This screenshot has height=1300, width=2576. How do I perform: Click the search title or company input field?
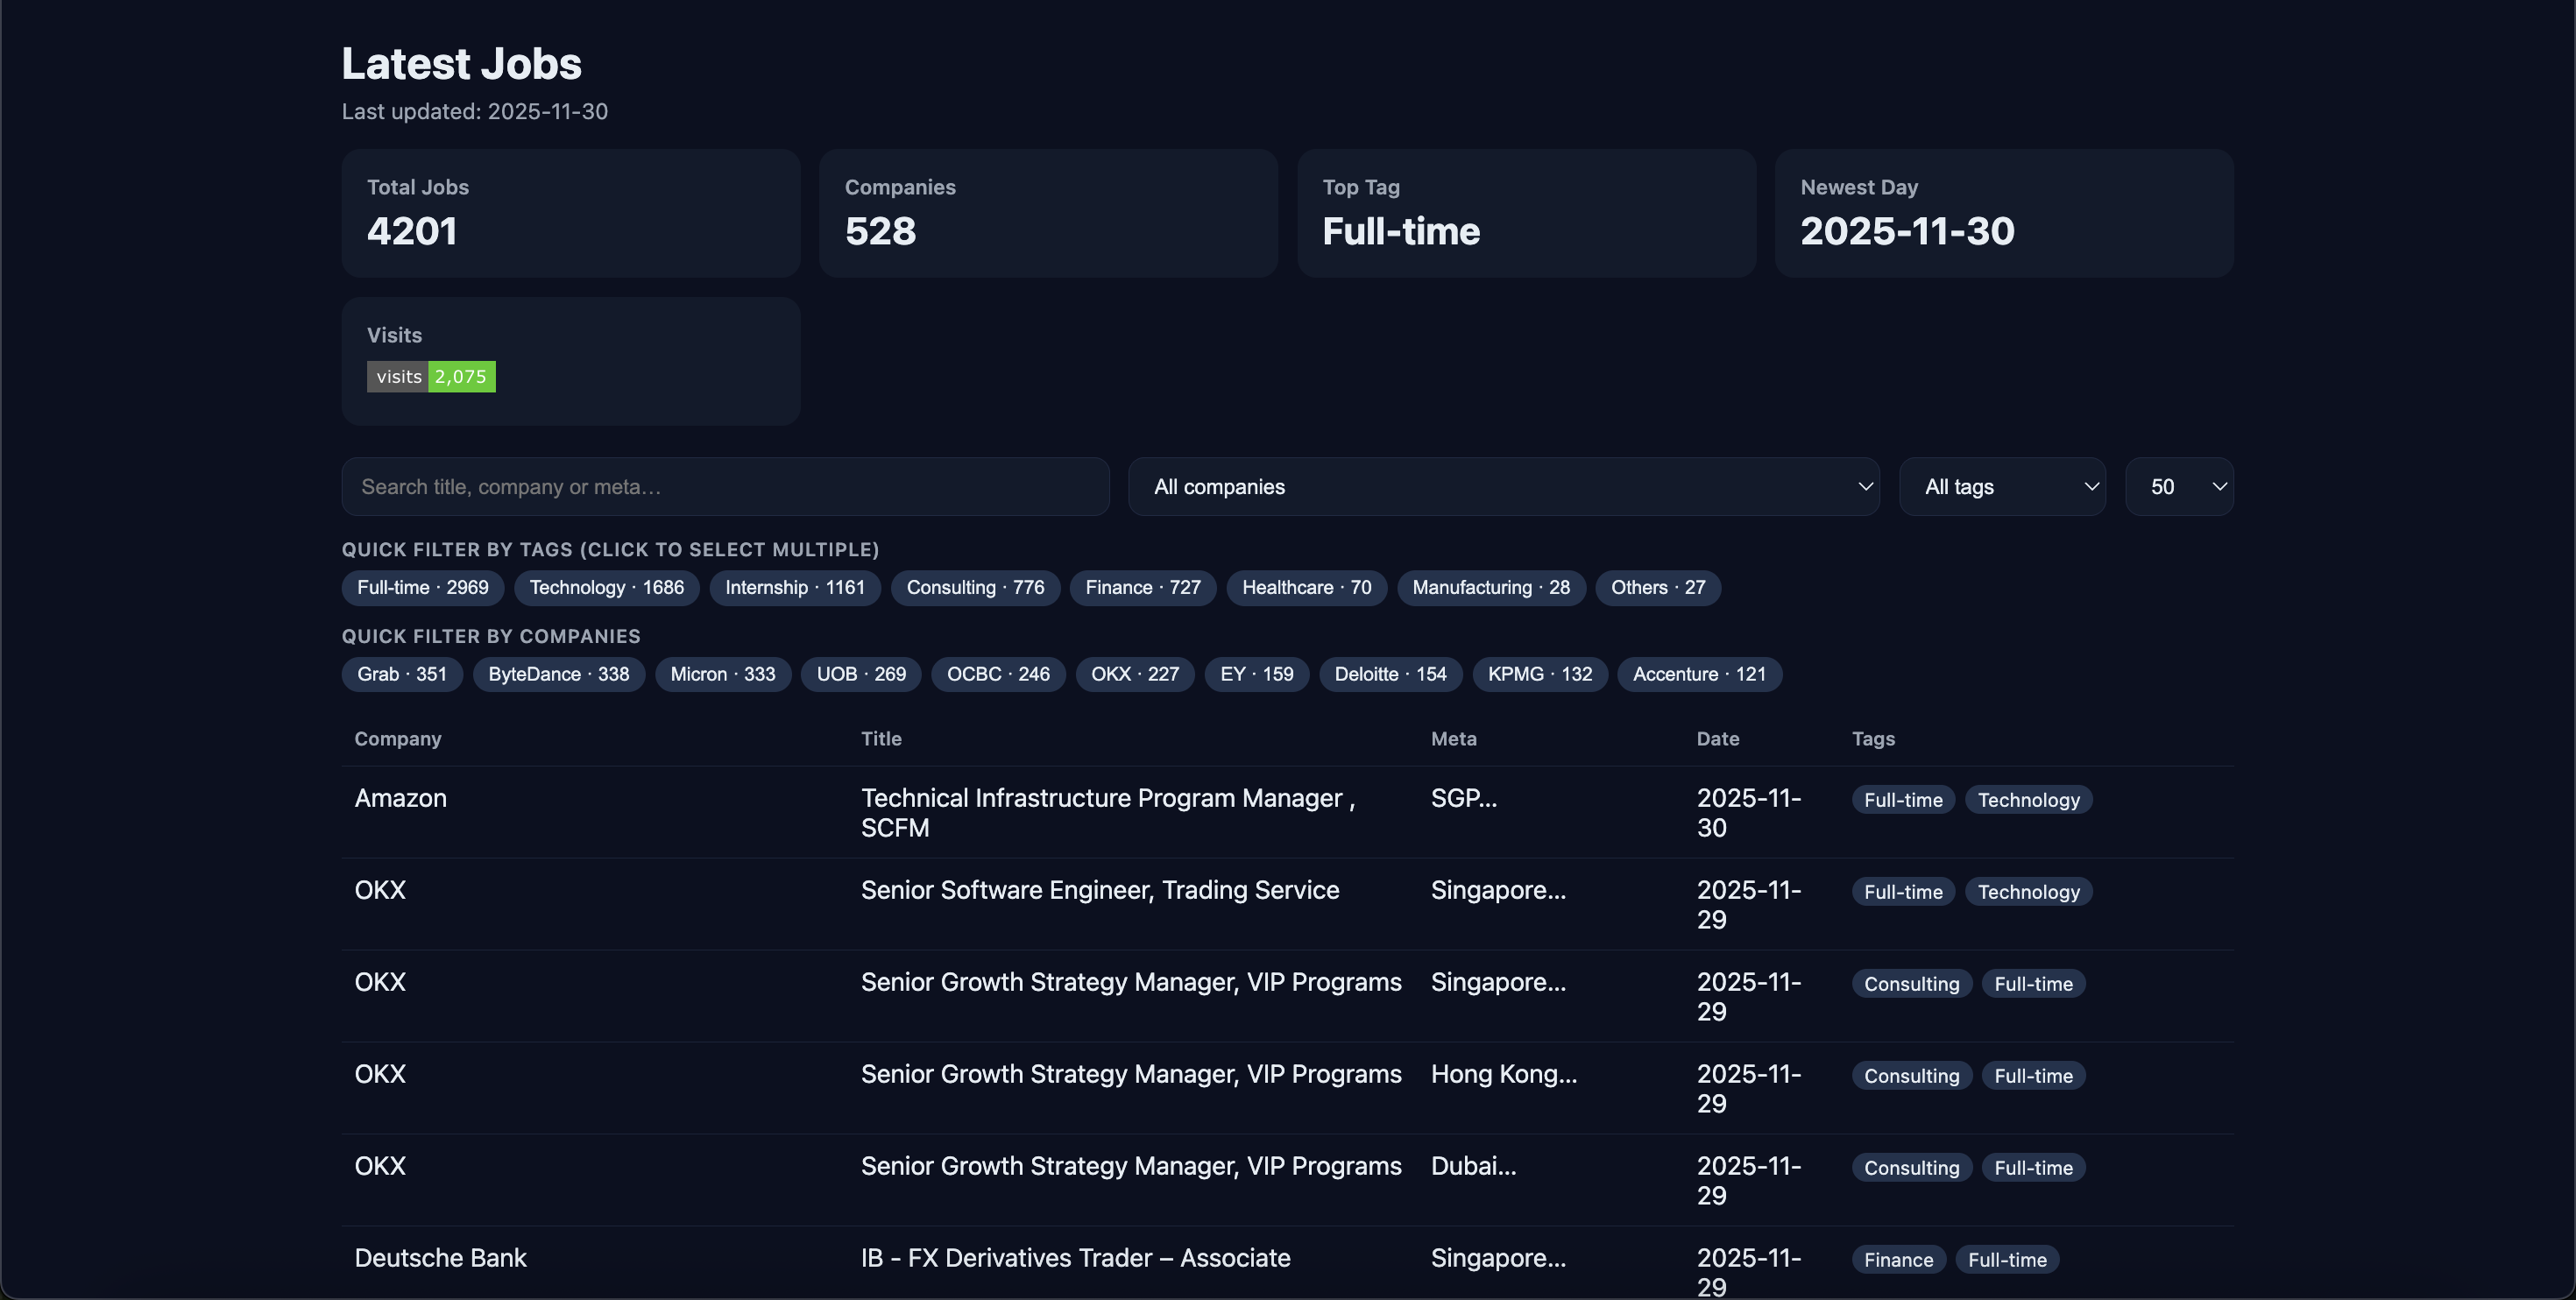point(724,487)
